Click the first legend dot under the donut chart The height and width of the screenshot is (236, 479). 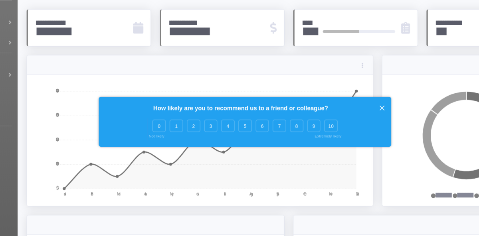click(x=433, y=196)
